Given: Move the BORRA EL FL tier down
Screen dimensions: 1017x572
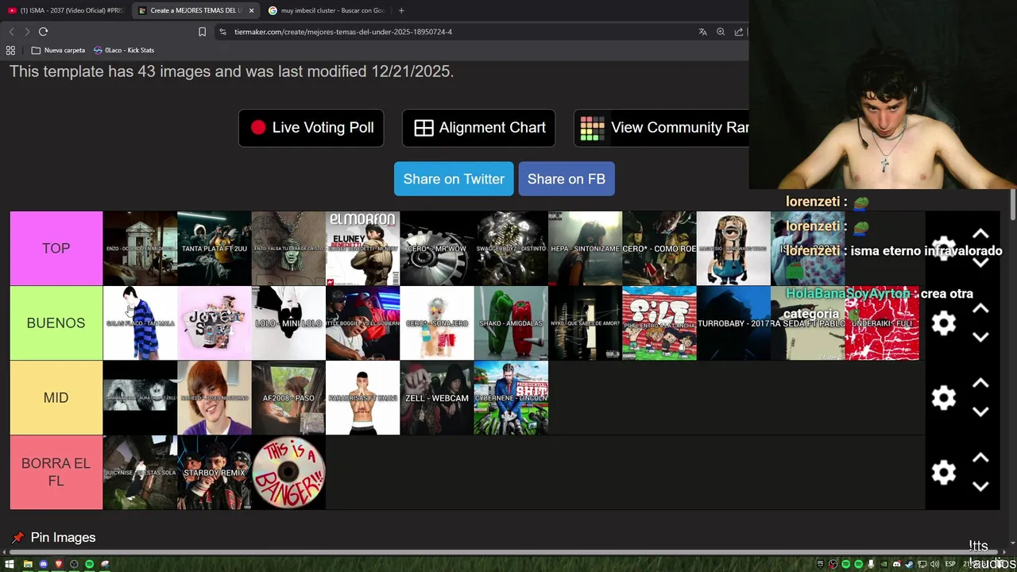Looking at the screenshot, I should (980, 487).
